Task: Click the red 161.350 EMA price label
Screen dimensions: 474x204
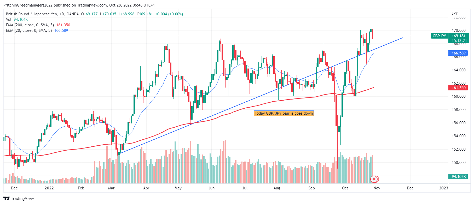Action: [x=458, y=88]
